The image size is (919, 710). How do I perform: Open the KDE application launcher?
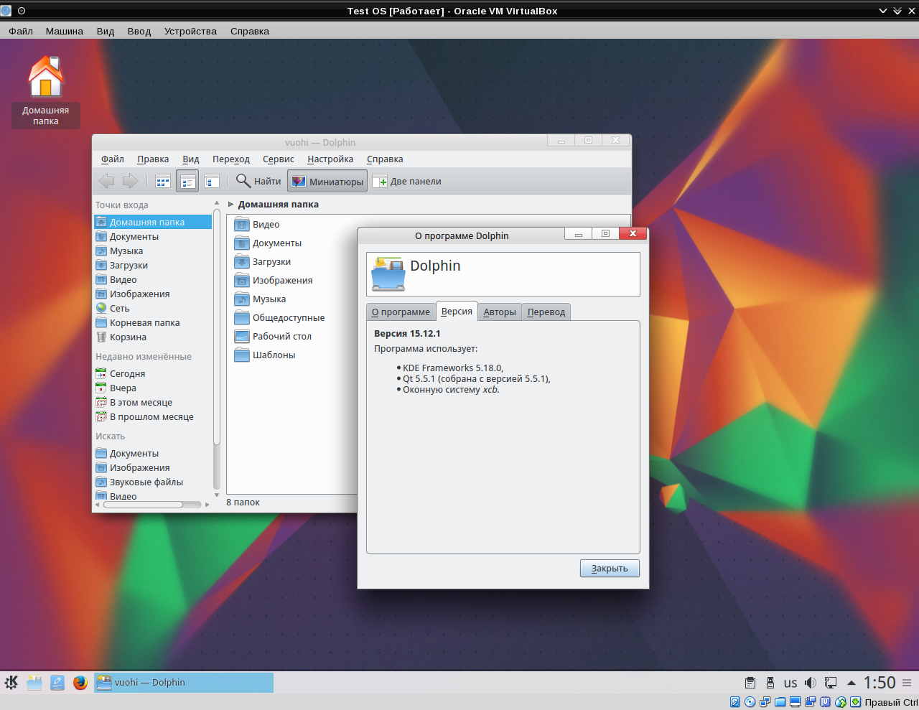pos(11,683)
